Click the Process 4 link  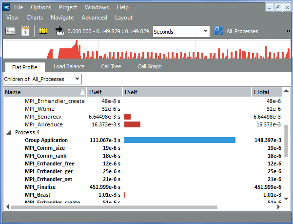pos(27,132)
